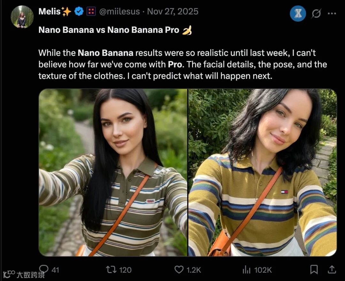The height and width of the screenshot is (281, 345).
Task: Toggle the bookmark icon
Action: [314, 270]
